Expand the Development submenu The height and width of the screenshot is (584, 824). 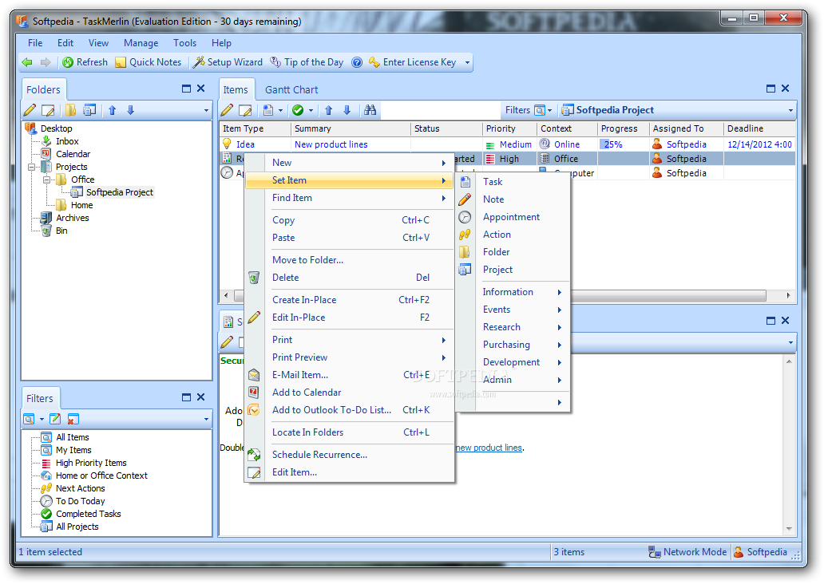[x=513, y=362]
